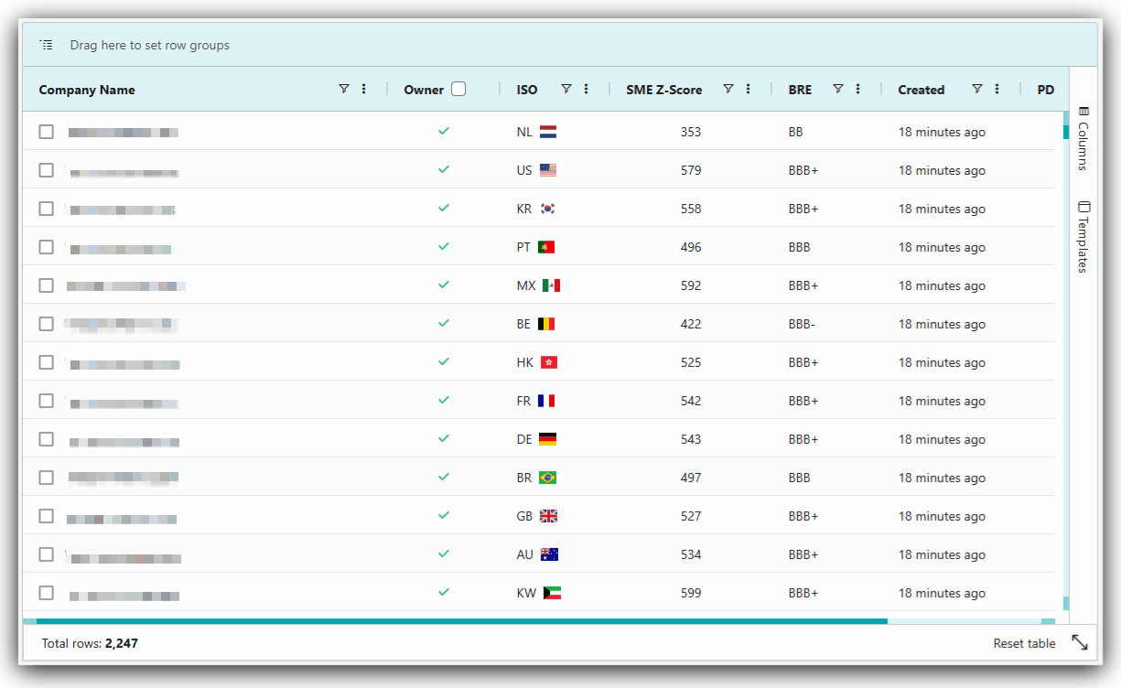The width and height of the screenshot is (1121, 688).
Task: Open filter for Company Name column
Action: coord(344,89)
